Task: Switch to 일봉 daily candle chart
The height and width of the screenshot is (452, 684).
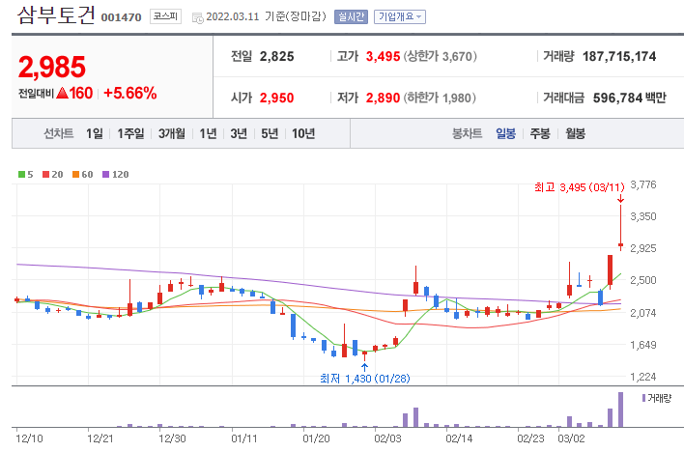Action: point(505,133)
